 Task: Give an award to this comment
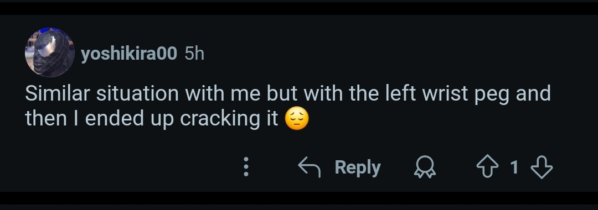[x=425, y=167]
